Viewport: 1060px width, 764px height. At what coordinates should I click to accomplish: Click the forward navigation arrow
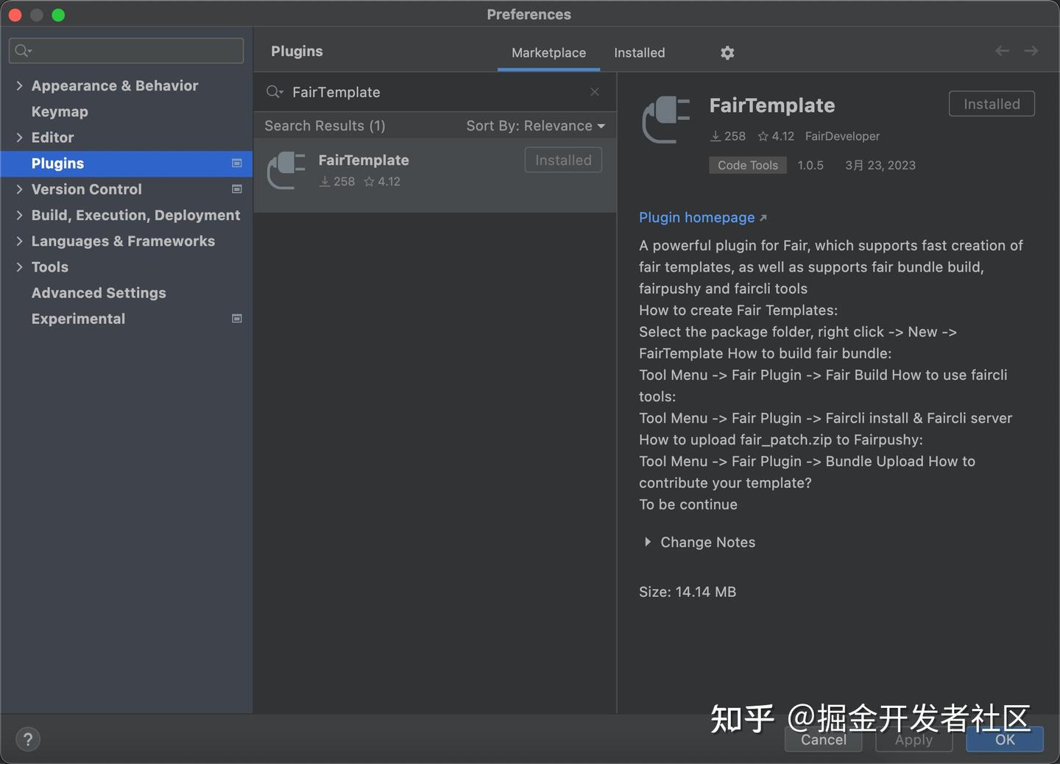1031,51
